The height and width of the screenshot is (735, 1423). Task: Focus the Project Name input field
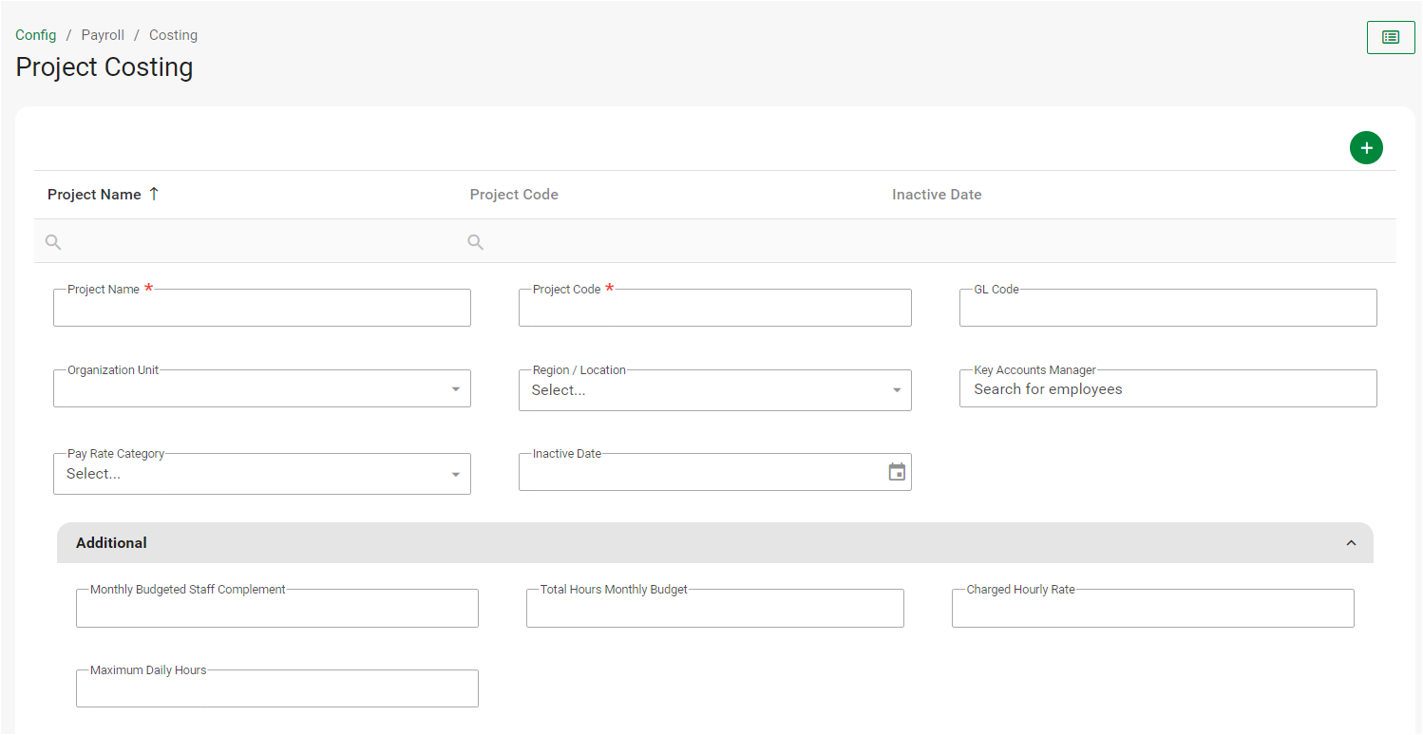262,310
